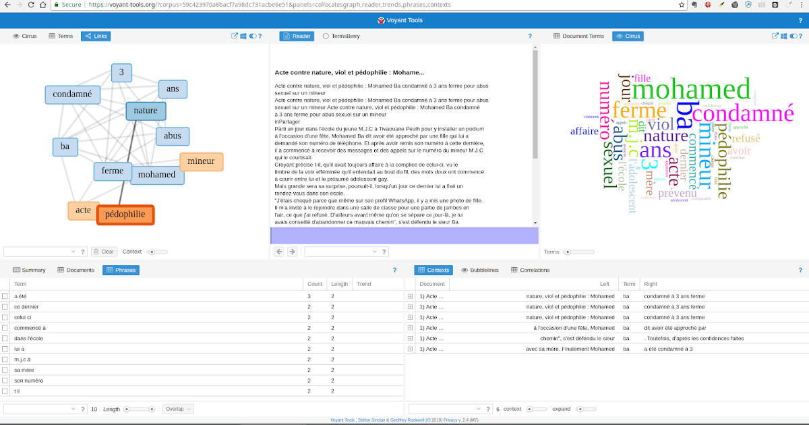Open the Bubblelines visualization
809x425 pixels.
(x=481, y=270)
